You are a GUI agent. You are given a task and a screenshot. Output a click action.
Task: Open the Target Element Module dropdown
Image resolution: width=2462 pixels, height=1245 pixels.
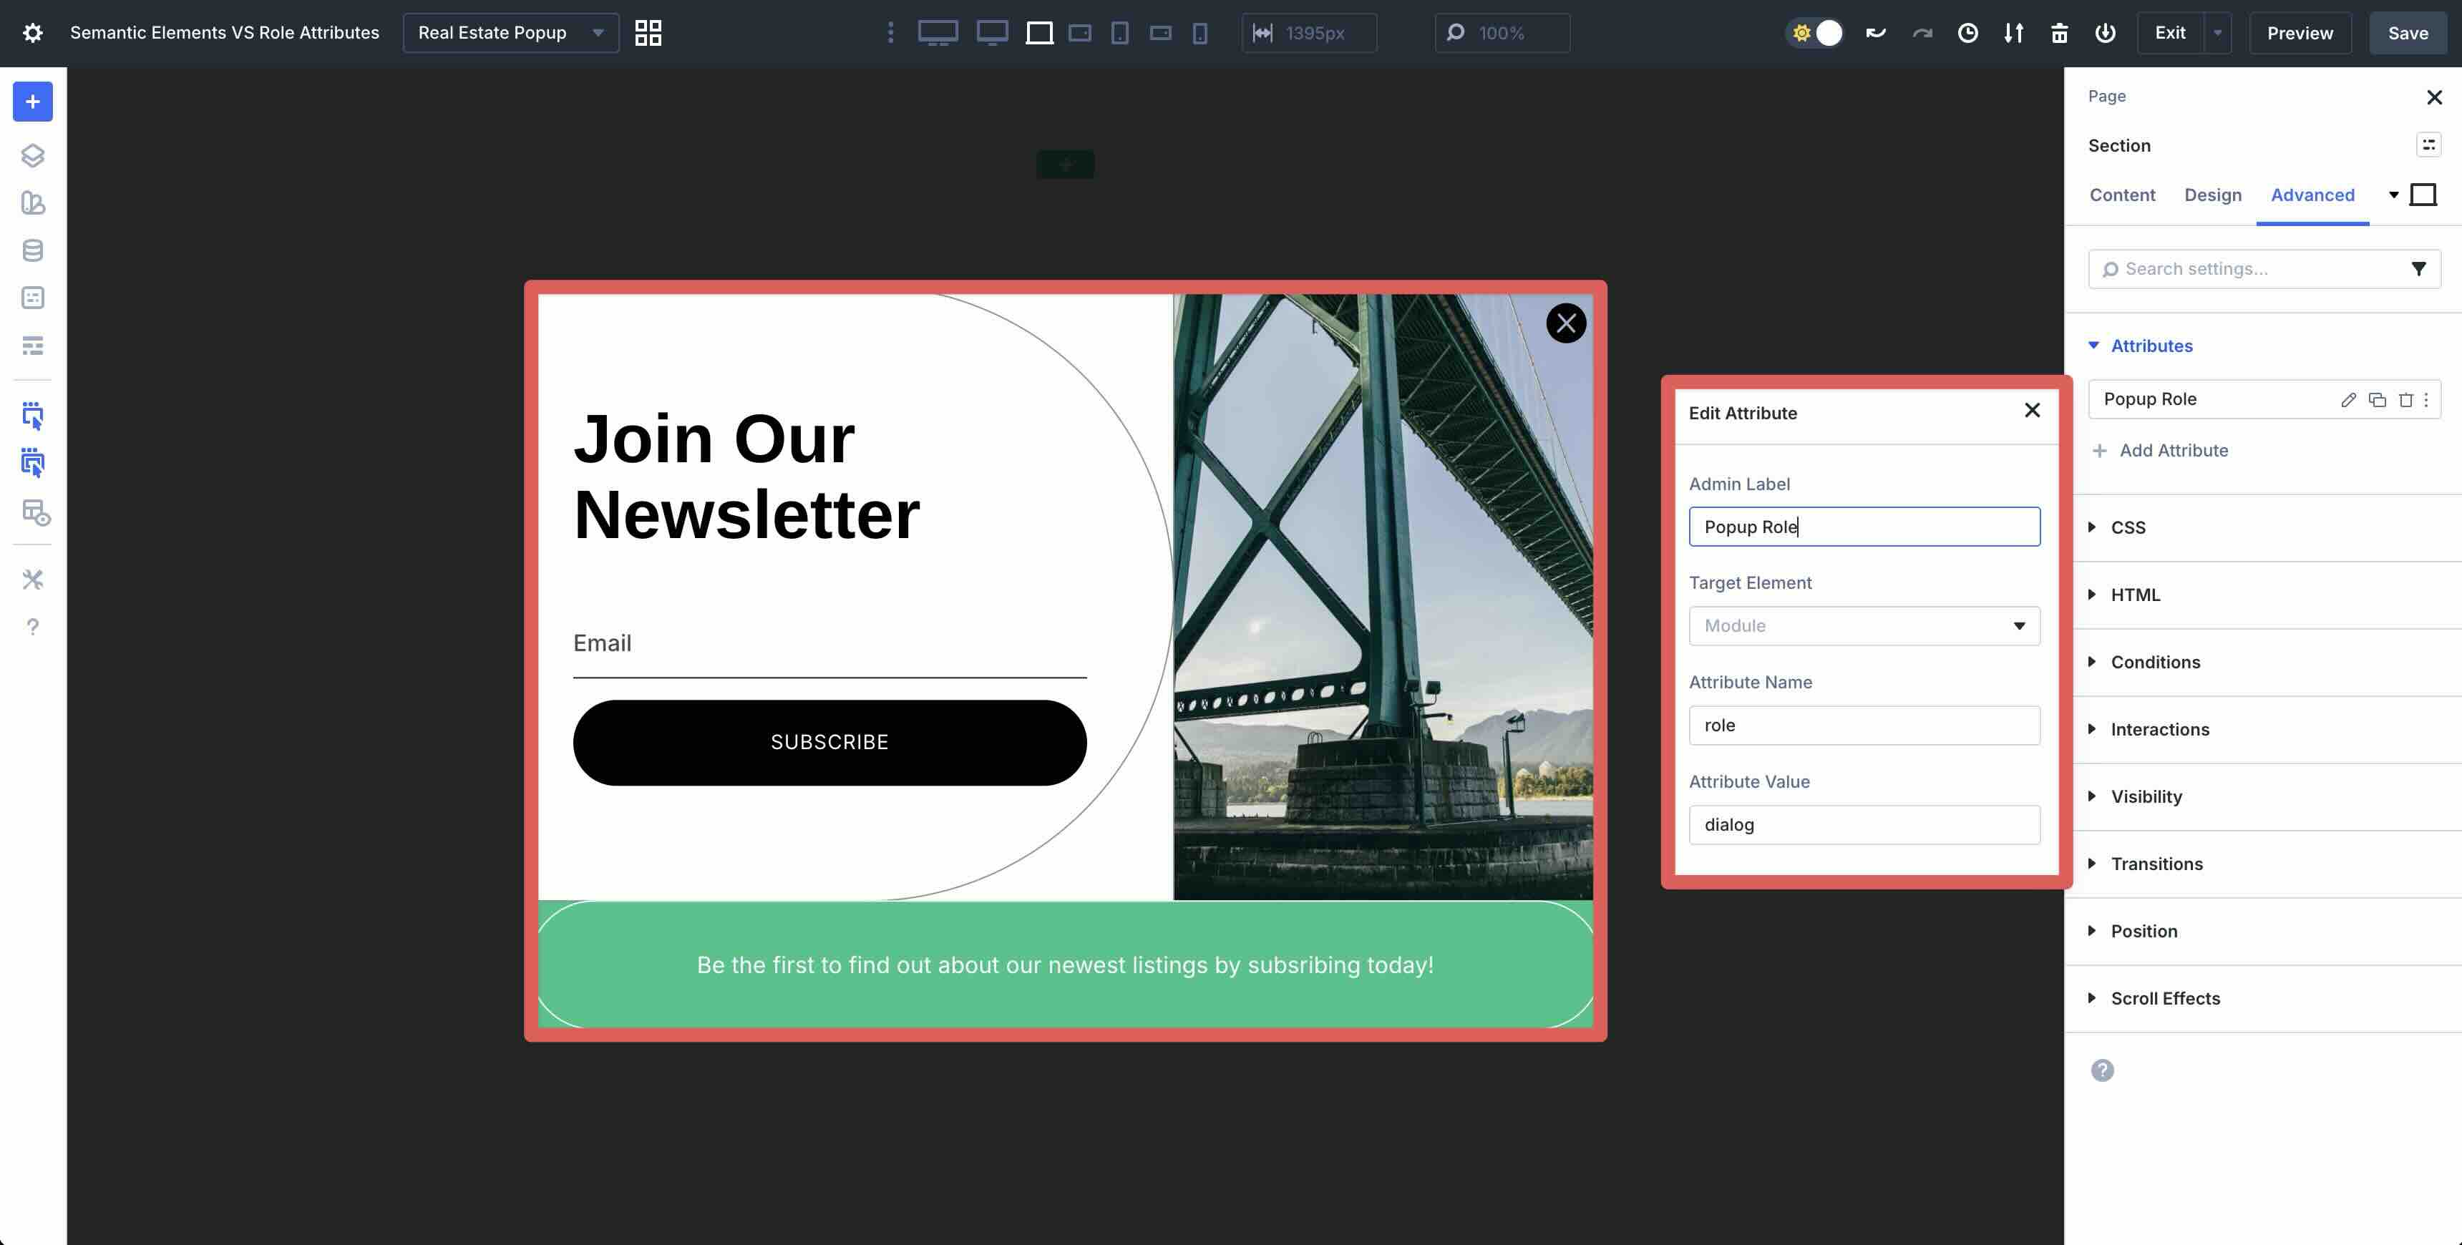[1864, 626]
